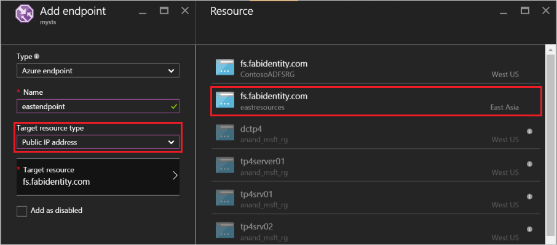Open the Target resource type dropdown
The image size is (557, 245).
coord(98,142)
